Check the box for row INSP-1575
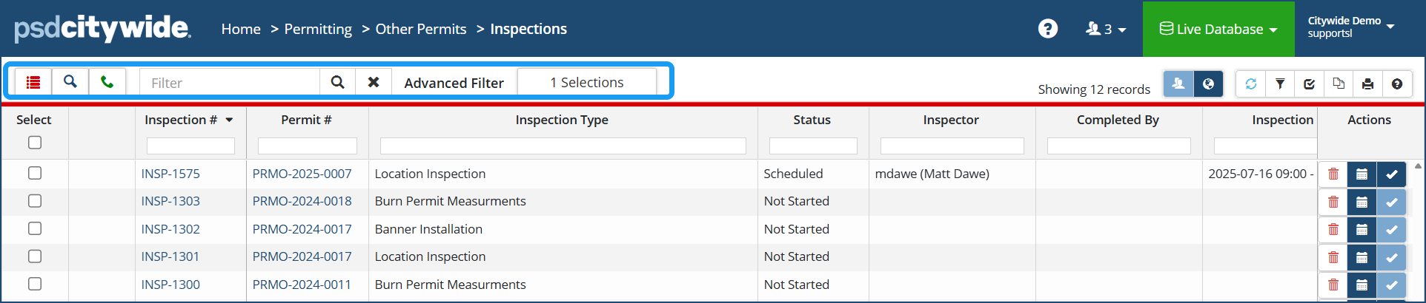 [x=35, y=173]
